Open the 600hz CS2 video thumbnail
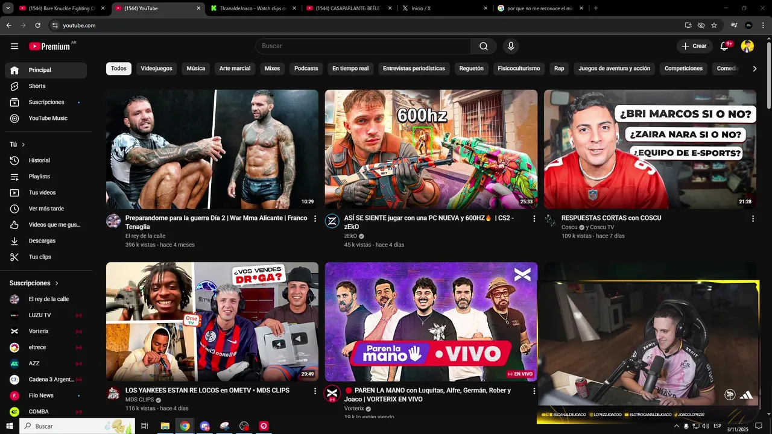This screenshot has height=434, width=772. pyautogui.click(x=431, y=149)
